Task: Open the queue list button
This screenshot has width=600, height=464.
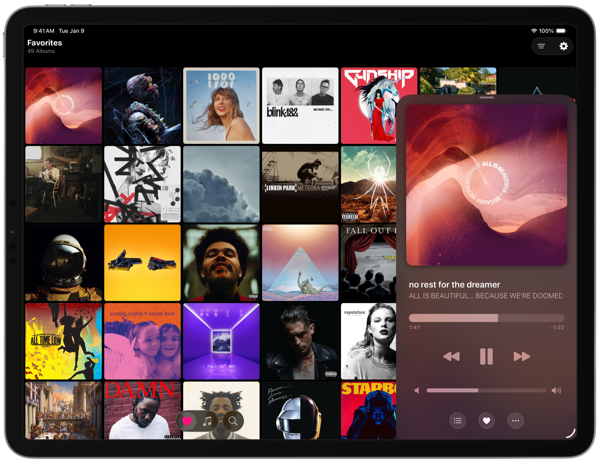Action: (x=457, y=421)
